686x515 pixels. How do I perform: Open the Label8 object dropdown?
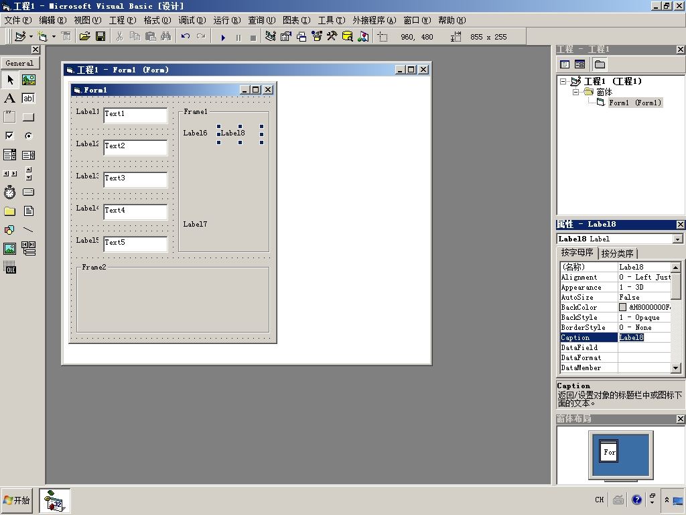tap(678, 239)
